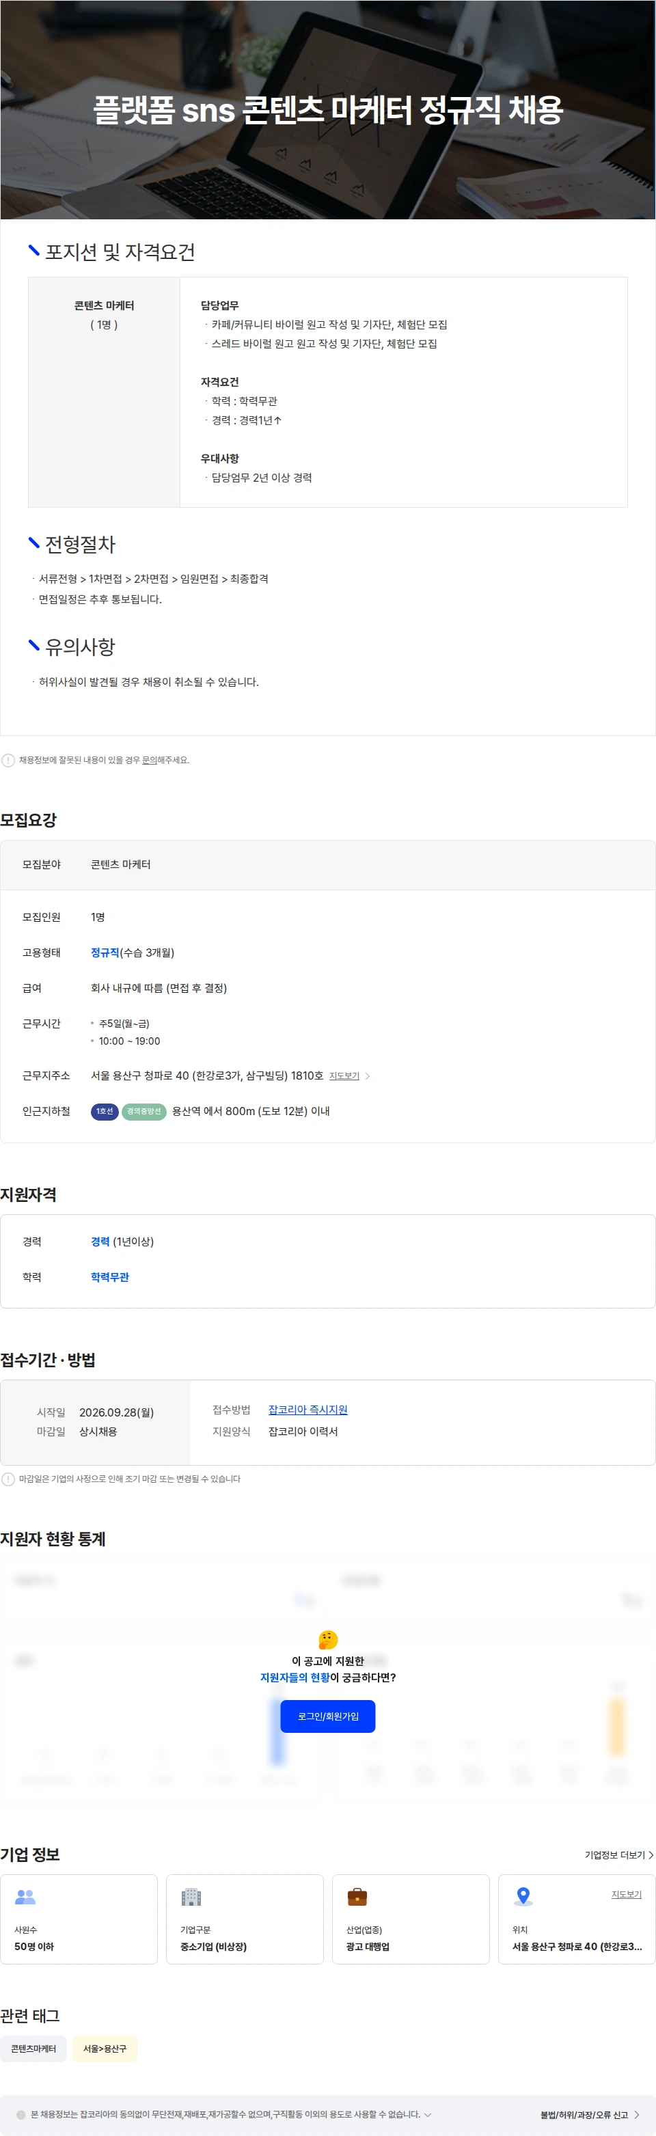Click the 잡코리아 이력서 application form text

click(303, 1432)
